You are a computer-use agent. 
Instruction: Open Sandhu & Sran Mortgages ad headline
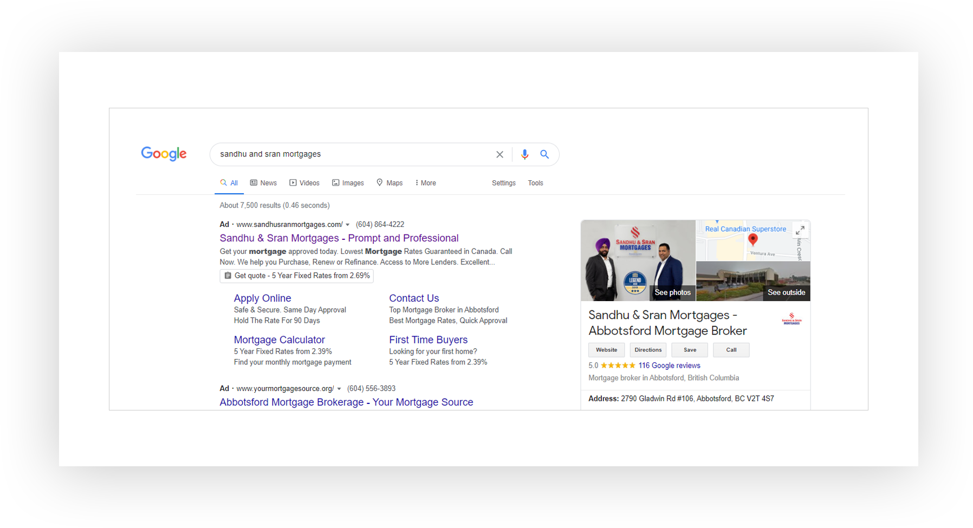[339, 238]
